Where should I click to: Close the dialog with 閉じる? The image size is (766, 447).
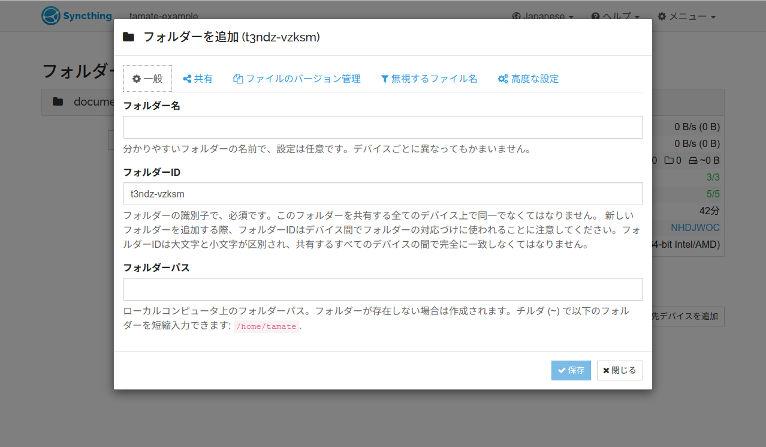620,370
